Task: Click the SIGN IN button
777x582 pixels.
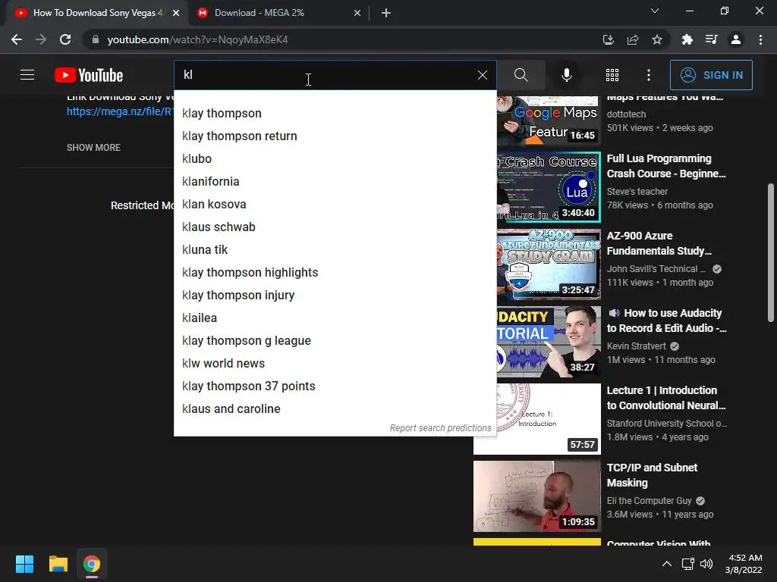Action: 711,75
